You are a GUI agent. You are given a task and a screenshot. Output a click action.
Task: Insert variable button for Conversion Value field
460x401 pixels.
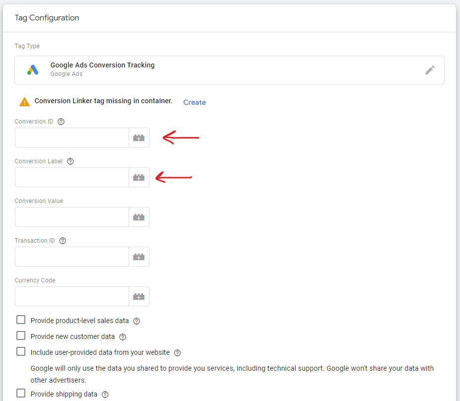click(x=139, y=217)
